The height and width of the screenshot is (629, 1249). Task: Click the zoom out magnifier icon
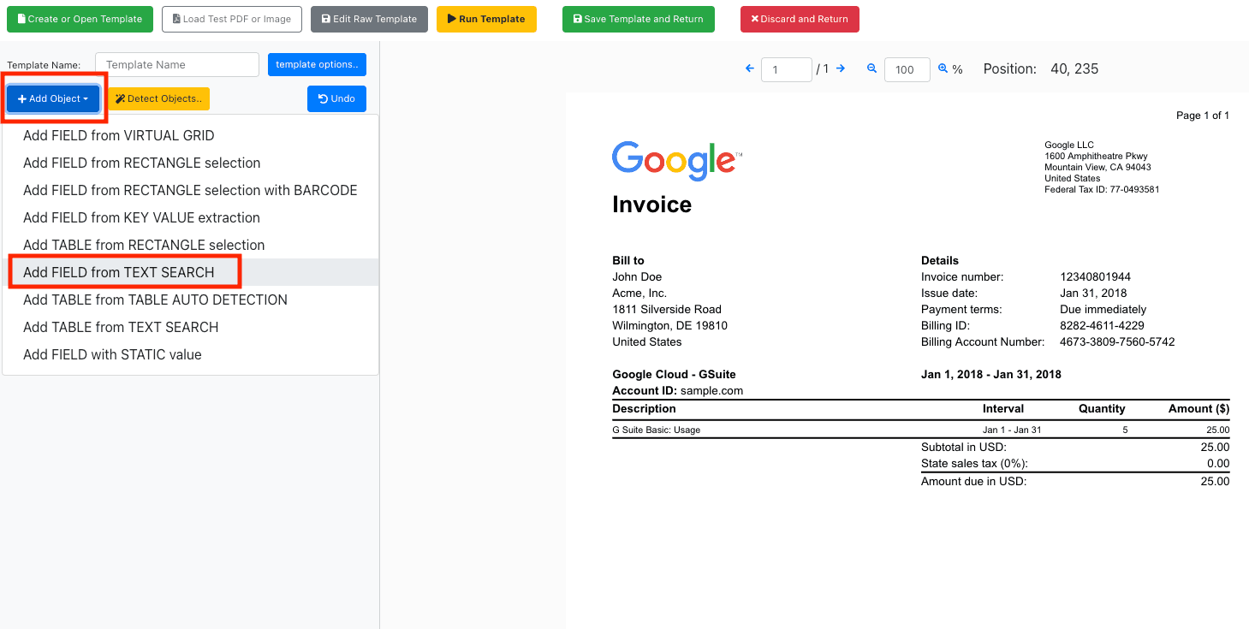[871, 68]
